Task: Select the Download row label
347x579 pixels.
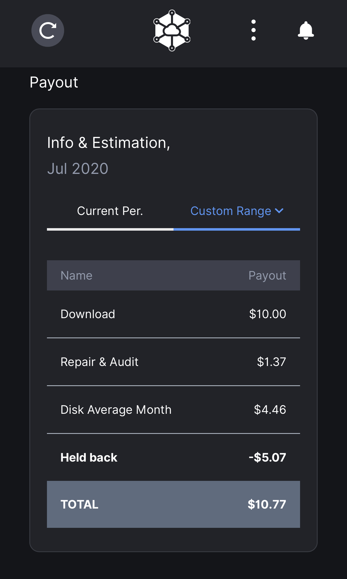Action: (x=88, y=314)
